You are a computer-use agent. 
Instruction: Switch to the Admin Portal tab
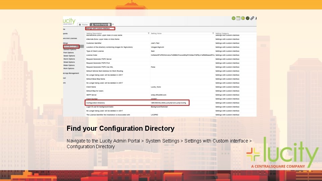101,24
